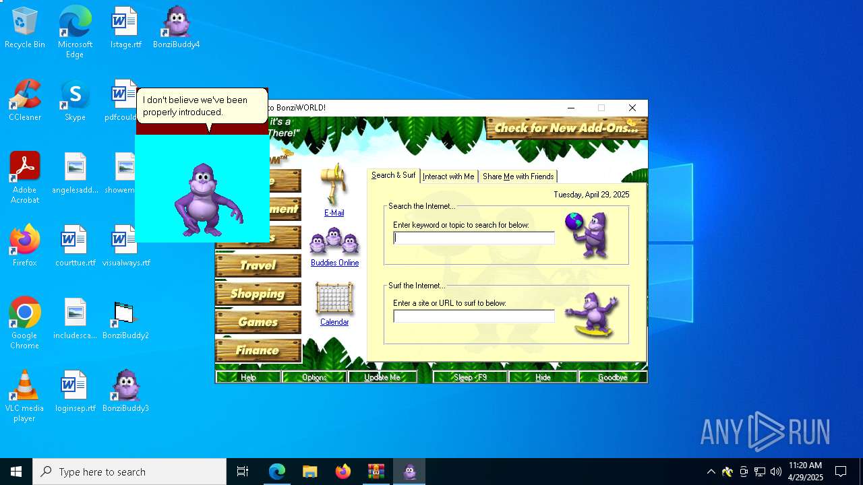This screenshot has height=485, width=863.
Task: Open File Explorer from taskbar
Action: (310, 472)
